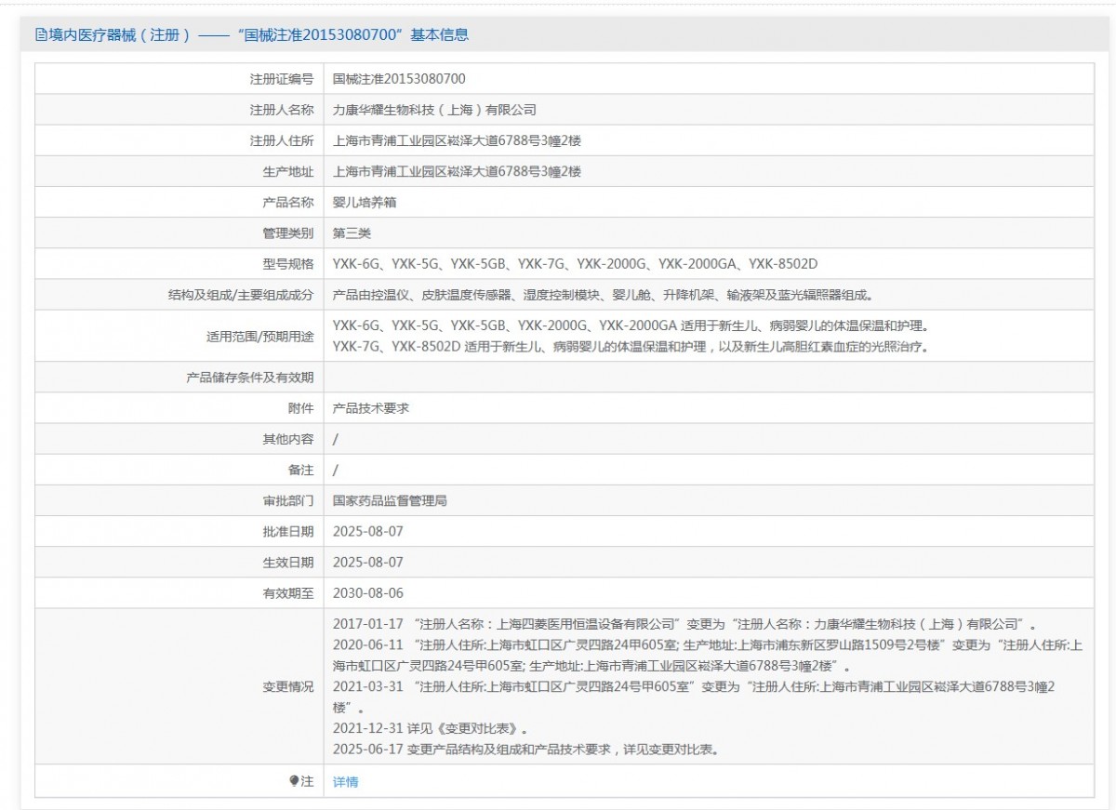This screenshot has width=1116, height=810.
Task: Click the 2025-06-17 change record line
Action: pos(525,749)
